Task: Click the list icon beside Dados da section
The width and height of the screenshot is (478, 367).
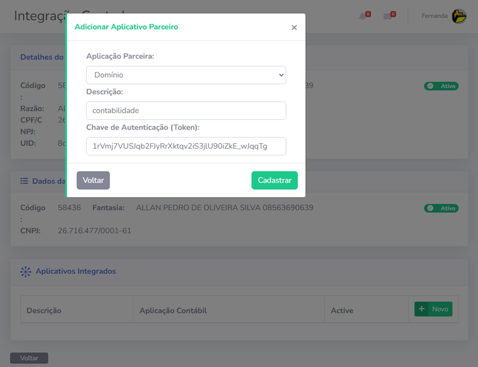Action: pos(24,181)
